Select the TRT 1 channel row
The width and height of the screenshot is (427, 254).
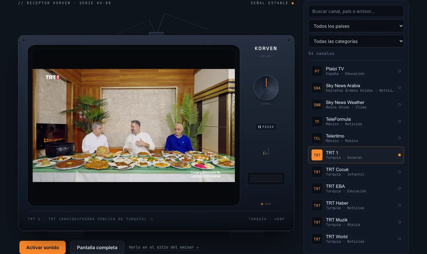point(356,155)
